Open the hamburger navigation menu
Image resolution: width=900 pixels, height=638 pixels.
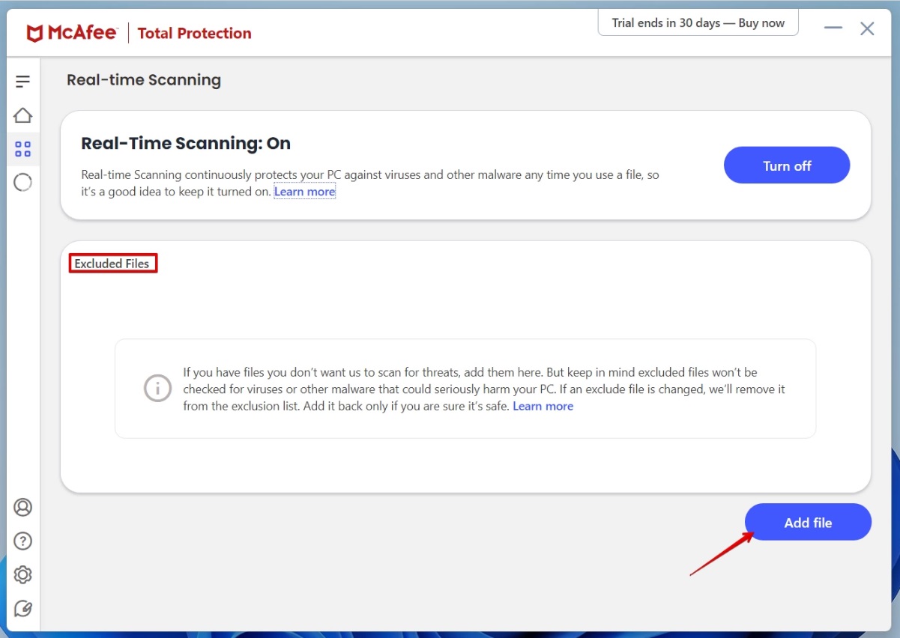pos(22,81)
